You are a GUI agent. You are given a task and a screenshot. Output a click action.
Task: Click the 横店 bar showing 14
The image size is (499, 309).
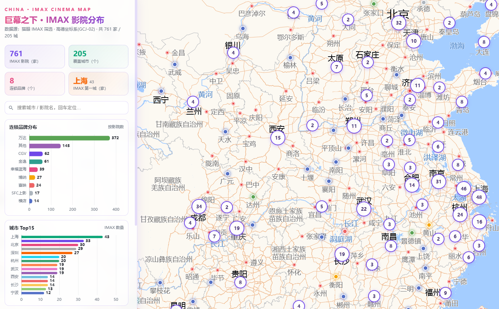[x=31, y=201]
